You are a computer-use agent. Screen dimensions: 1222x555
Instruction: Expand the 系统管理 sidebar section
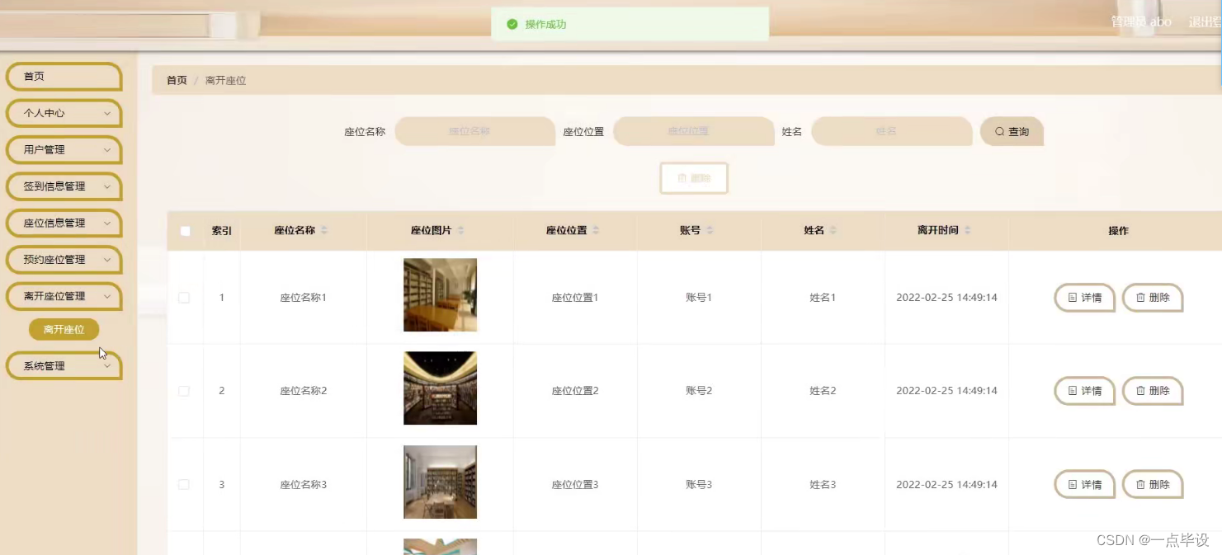pyautogui.click(x=64, y=365)
